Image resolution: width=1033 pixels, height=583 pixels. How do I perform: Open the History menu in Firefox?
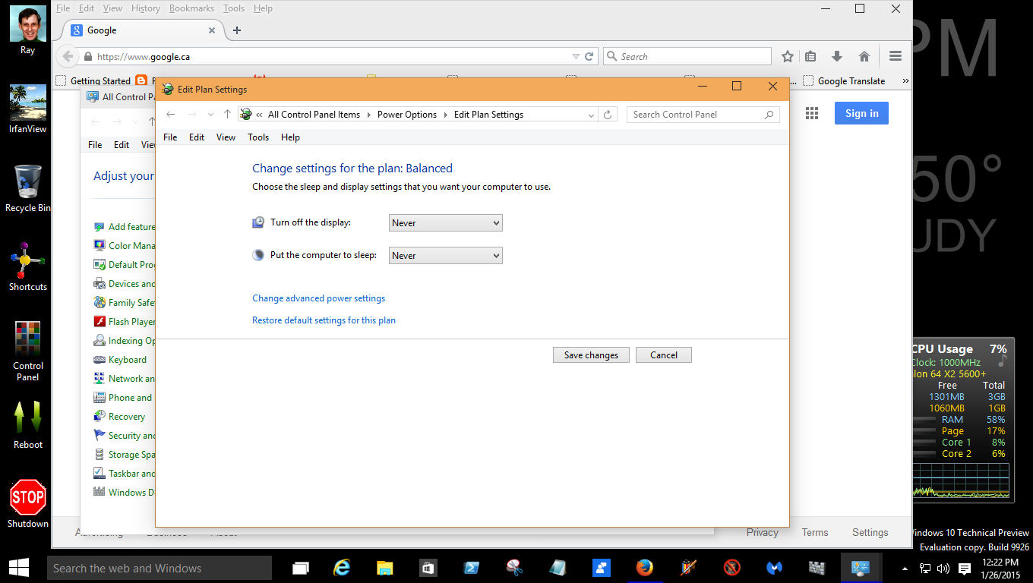pyautogui.click(x=145, y=8)
